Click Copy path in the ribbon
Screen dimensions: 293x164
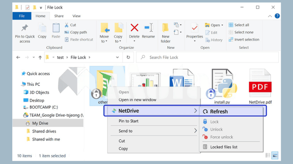coord(76,32)
